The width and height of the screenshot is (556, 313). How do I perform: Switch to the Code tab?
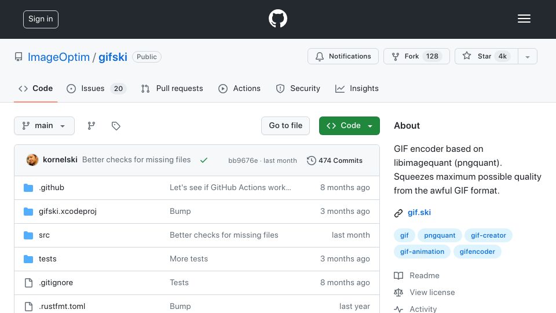click(x=35, y=88)
